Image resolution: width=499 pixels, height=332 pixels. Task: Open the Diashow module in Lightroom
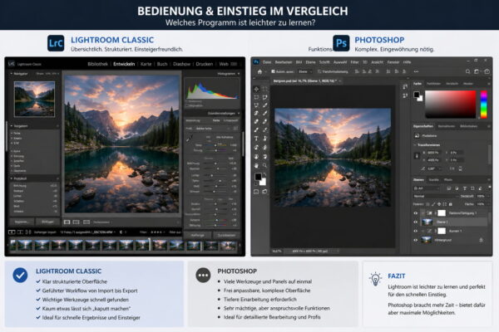181,64
